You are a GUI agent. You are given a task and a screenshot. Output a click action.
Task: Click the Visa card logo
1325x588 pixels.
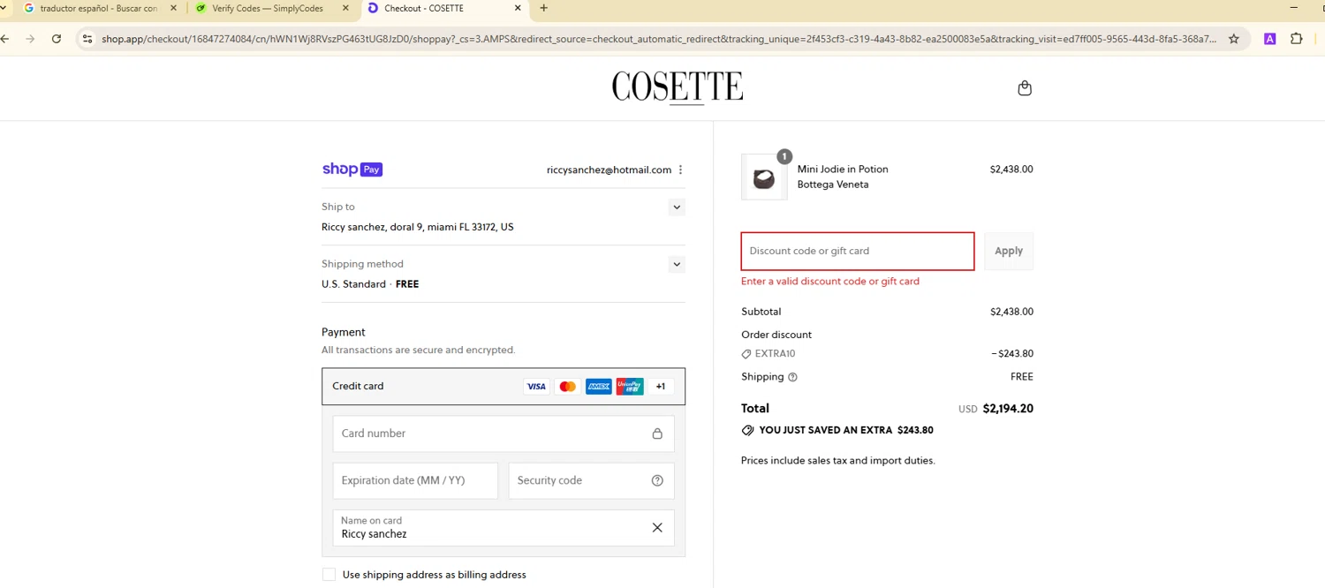coord(536,387)
